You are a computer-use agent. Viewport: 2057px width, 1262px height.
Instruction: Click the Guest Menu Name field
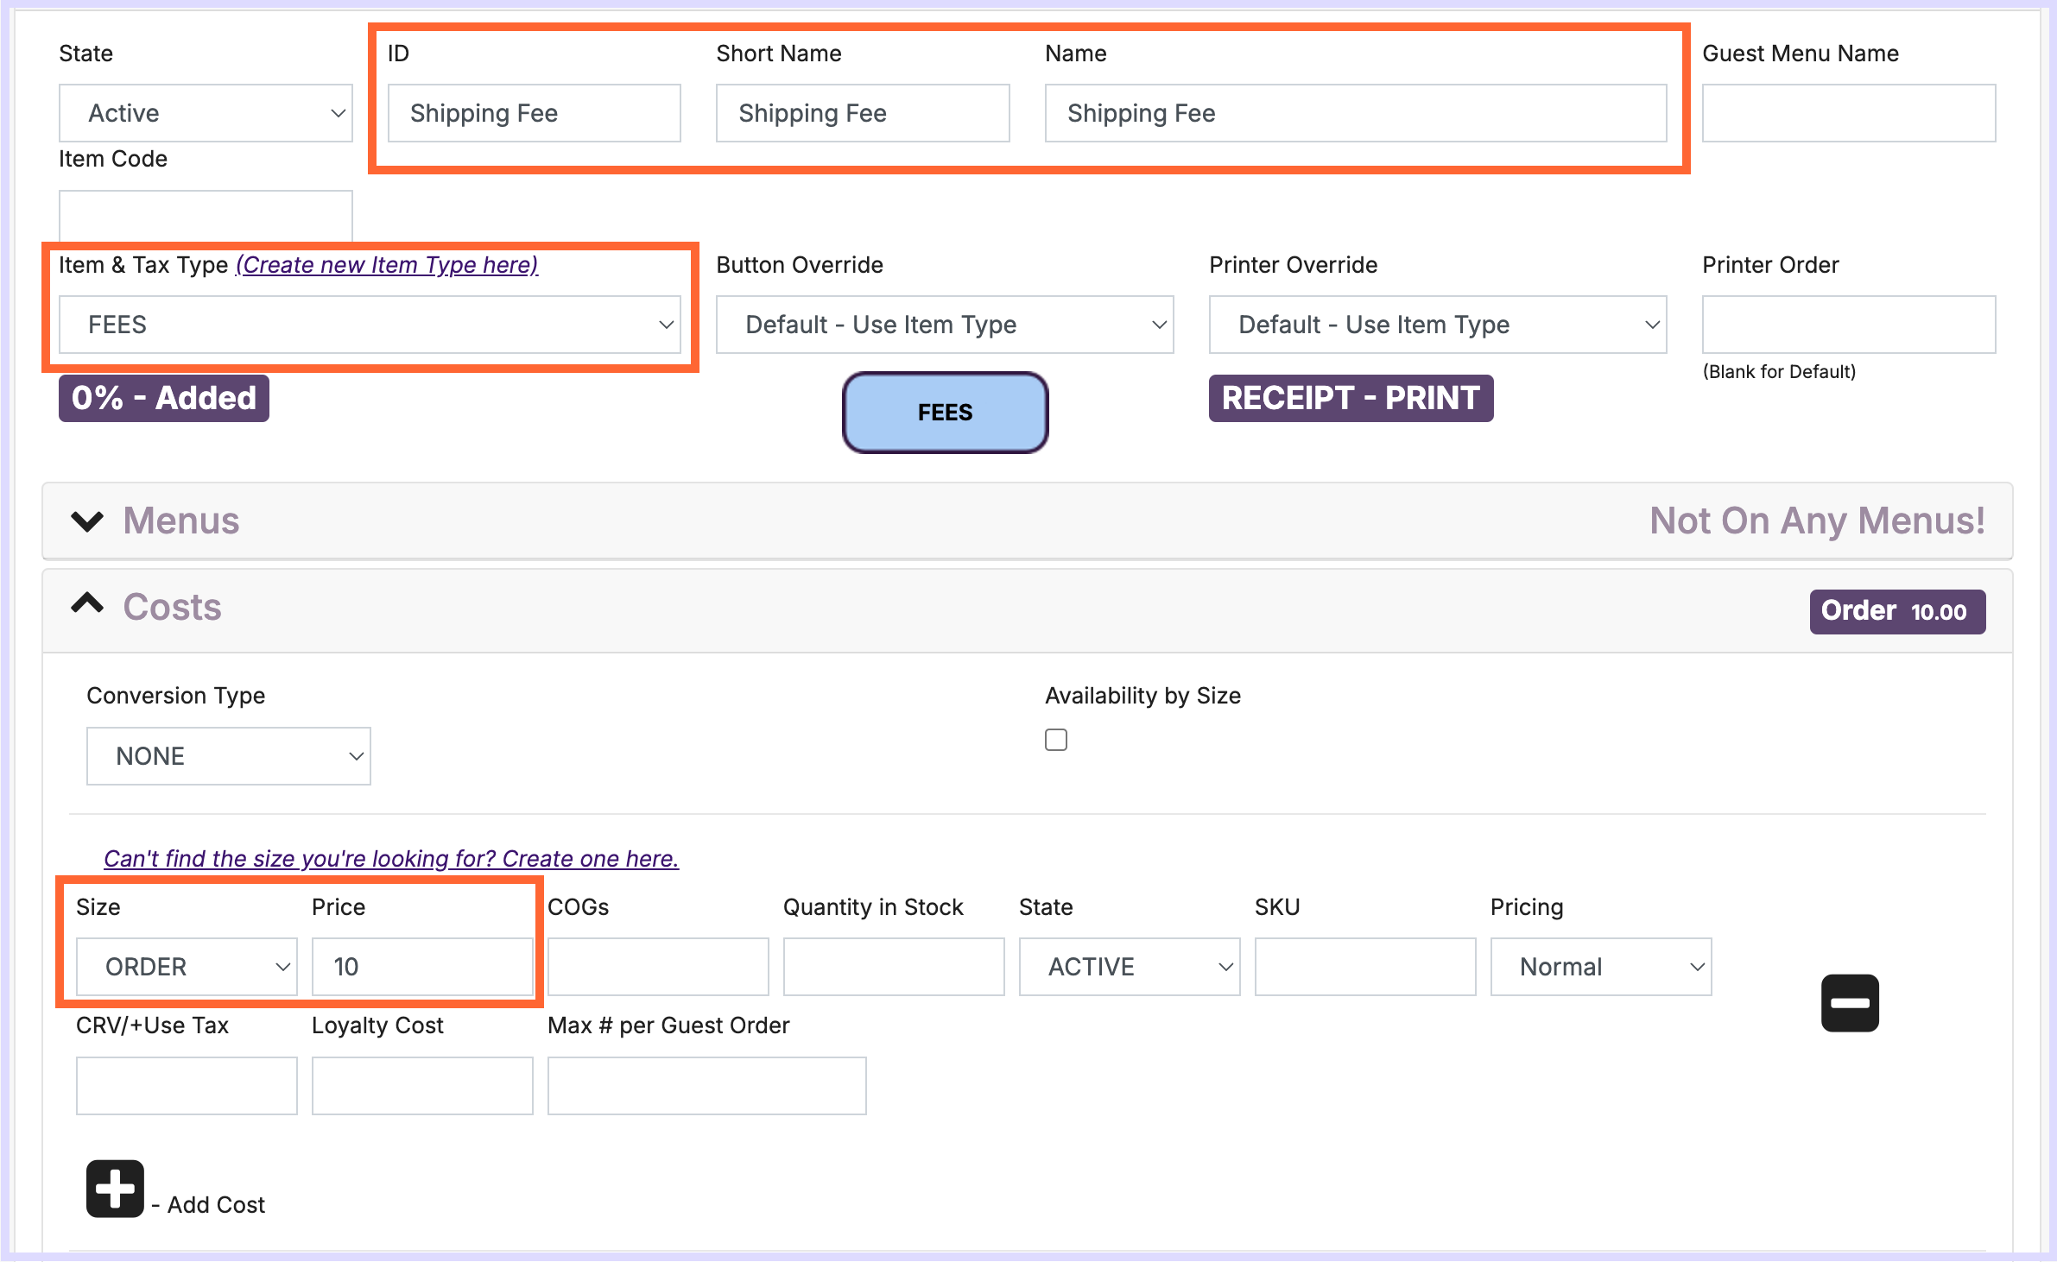click(x=1848, y=113)
